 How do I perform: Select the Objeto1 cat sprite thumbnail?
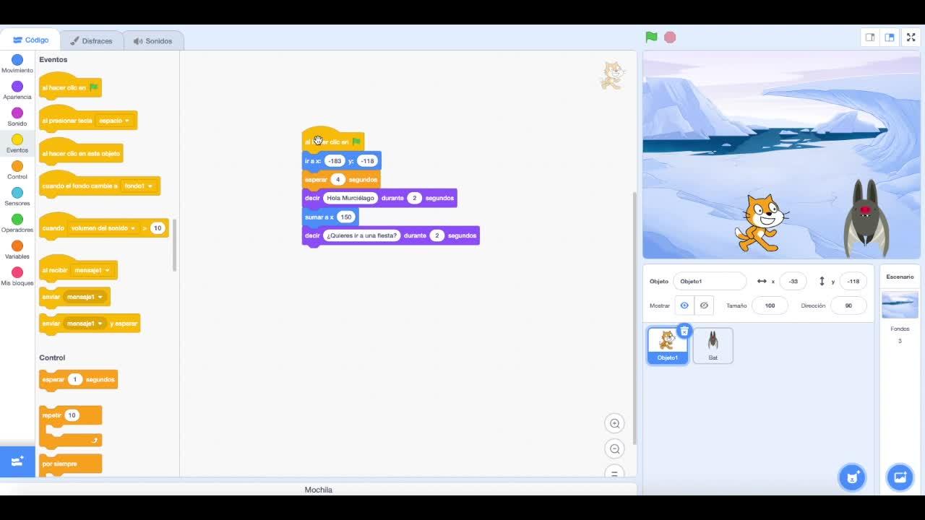coord(667,345)
